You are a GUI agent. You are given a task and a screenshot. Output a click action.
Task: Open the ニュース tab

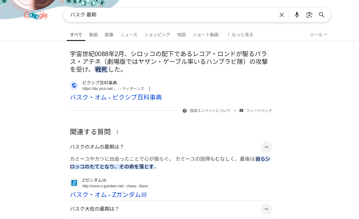129,34
